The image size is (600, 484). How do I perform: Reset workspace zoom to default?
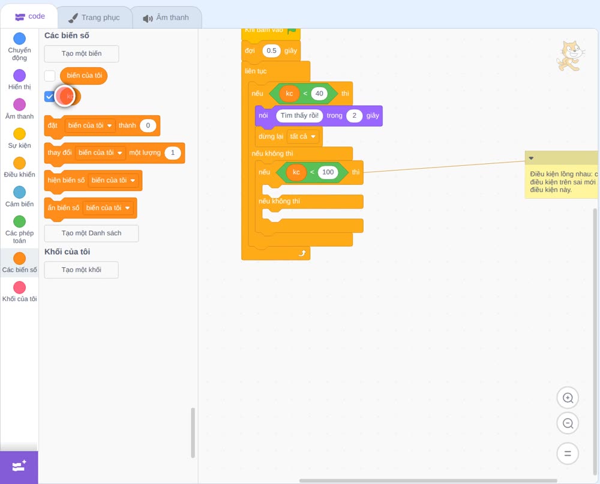click(x=568, y=453)
